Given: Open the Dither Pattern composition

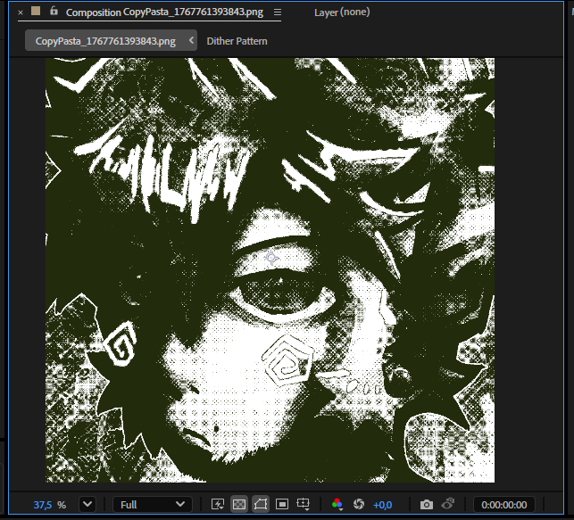Looking at the screenshot, I should (x=237, y=41).
